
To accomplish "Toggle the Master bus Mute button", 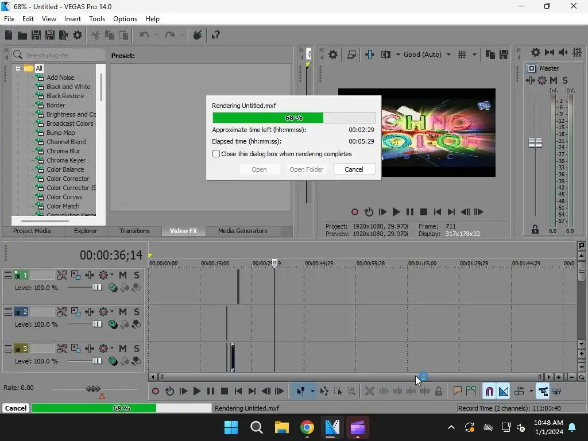I will (554, 80).
